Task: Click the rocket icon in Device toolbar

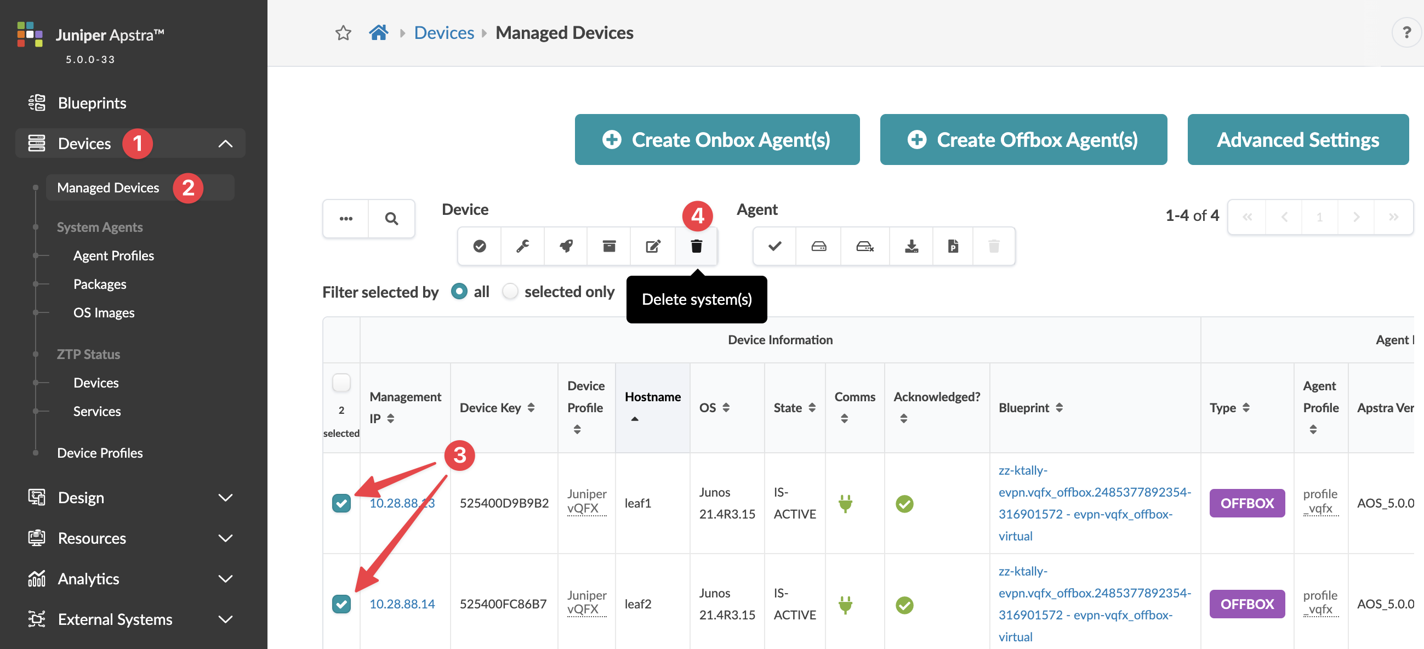Action: point(566,246)
